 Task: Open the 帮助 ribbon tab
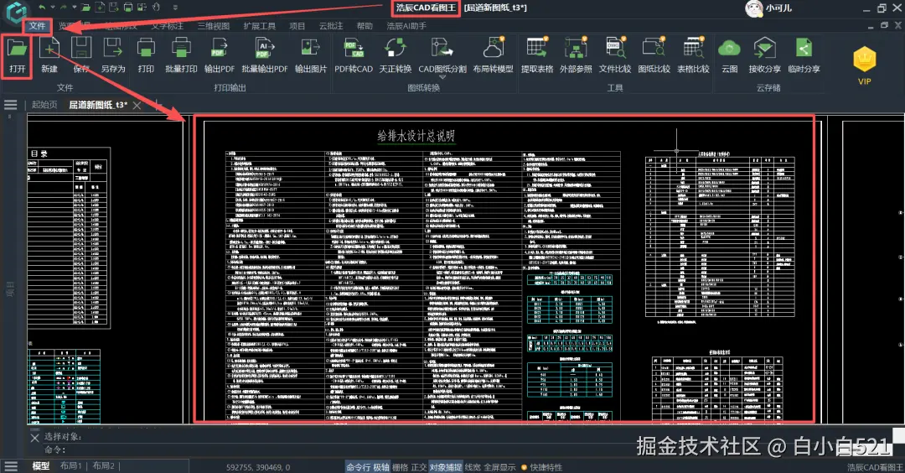[365, 26]
